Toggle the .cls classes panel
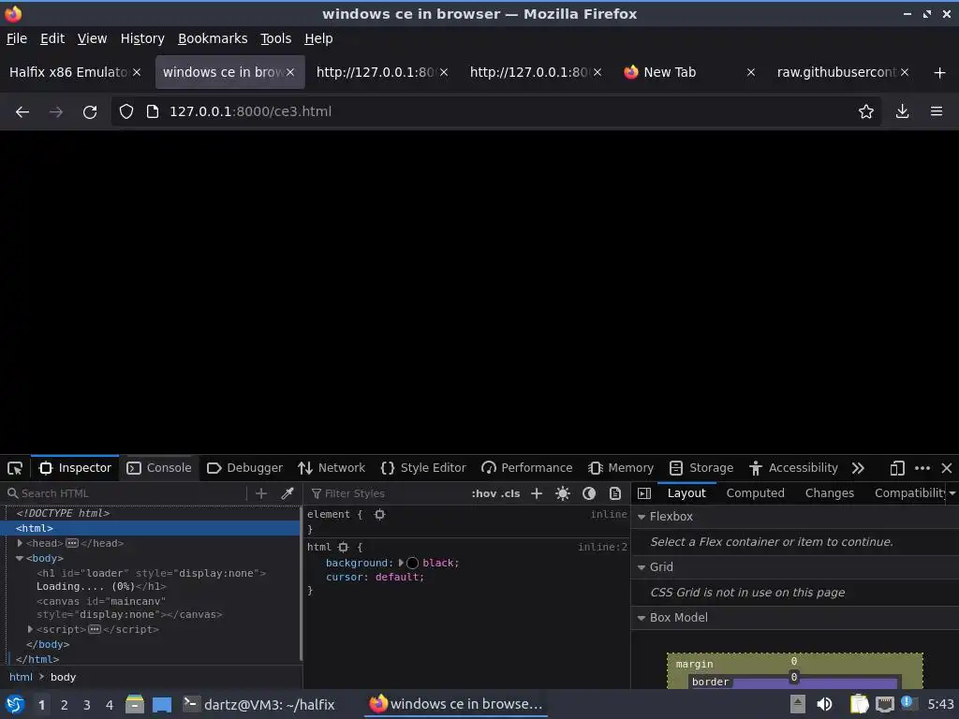 click(510, 493)
